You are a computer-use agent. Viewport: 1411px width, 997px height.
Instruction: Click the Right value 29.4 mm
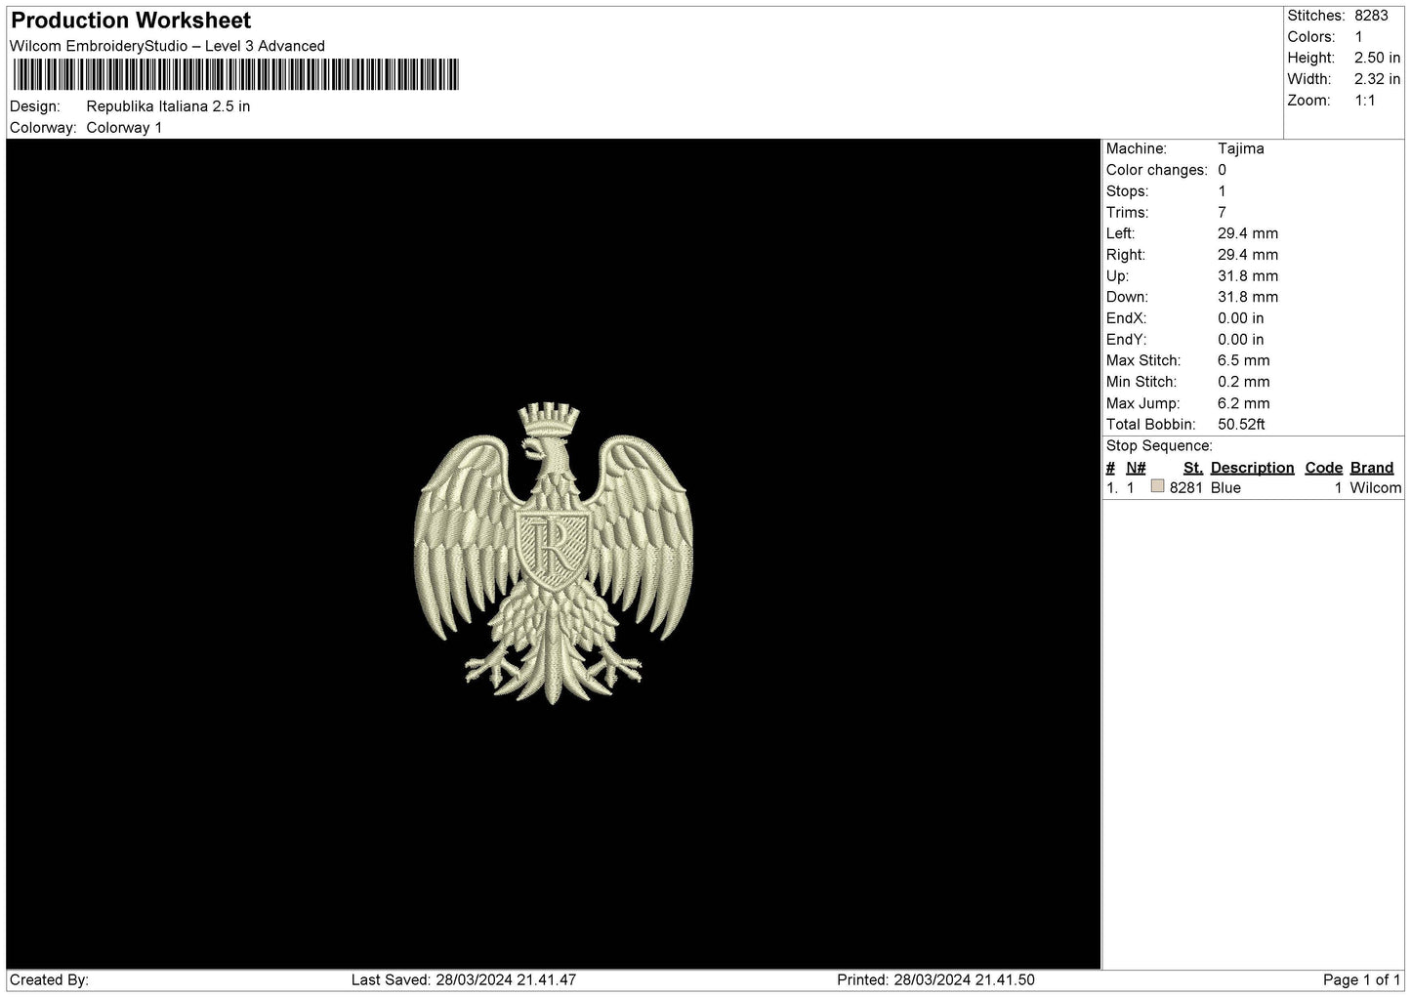click(1248, 255)
